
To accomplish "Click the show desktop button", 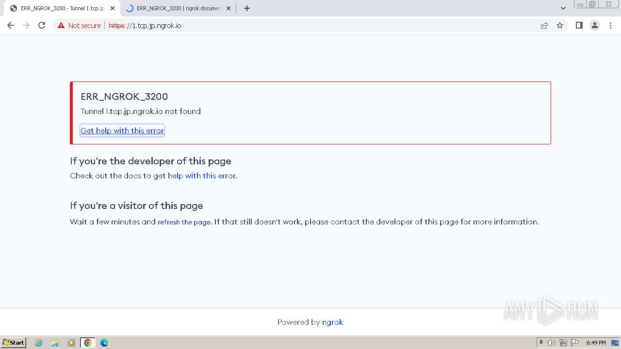I will click(615, 343).
